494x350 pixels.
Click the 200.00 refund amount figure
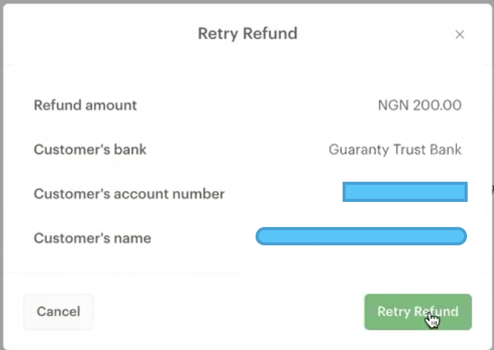(437, 105)
